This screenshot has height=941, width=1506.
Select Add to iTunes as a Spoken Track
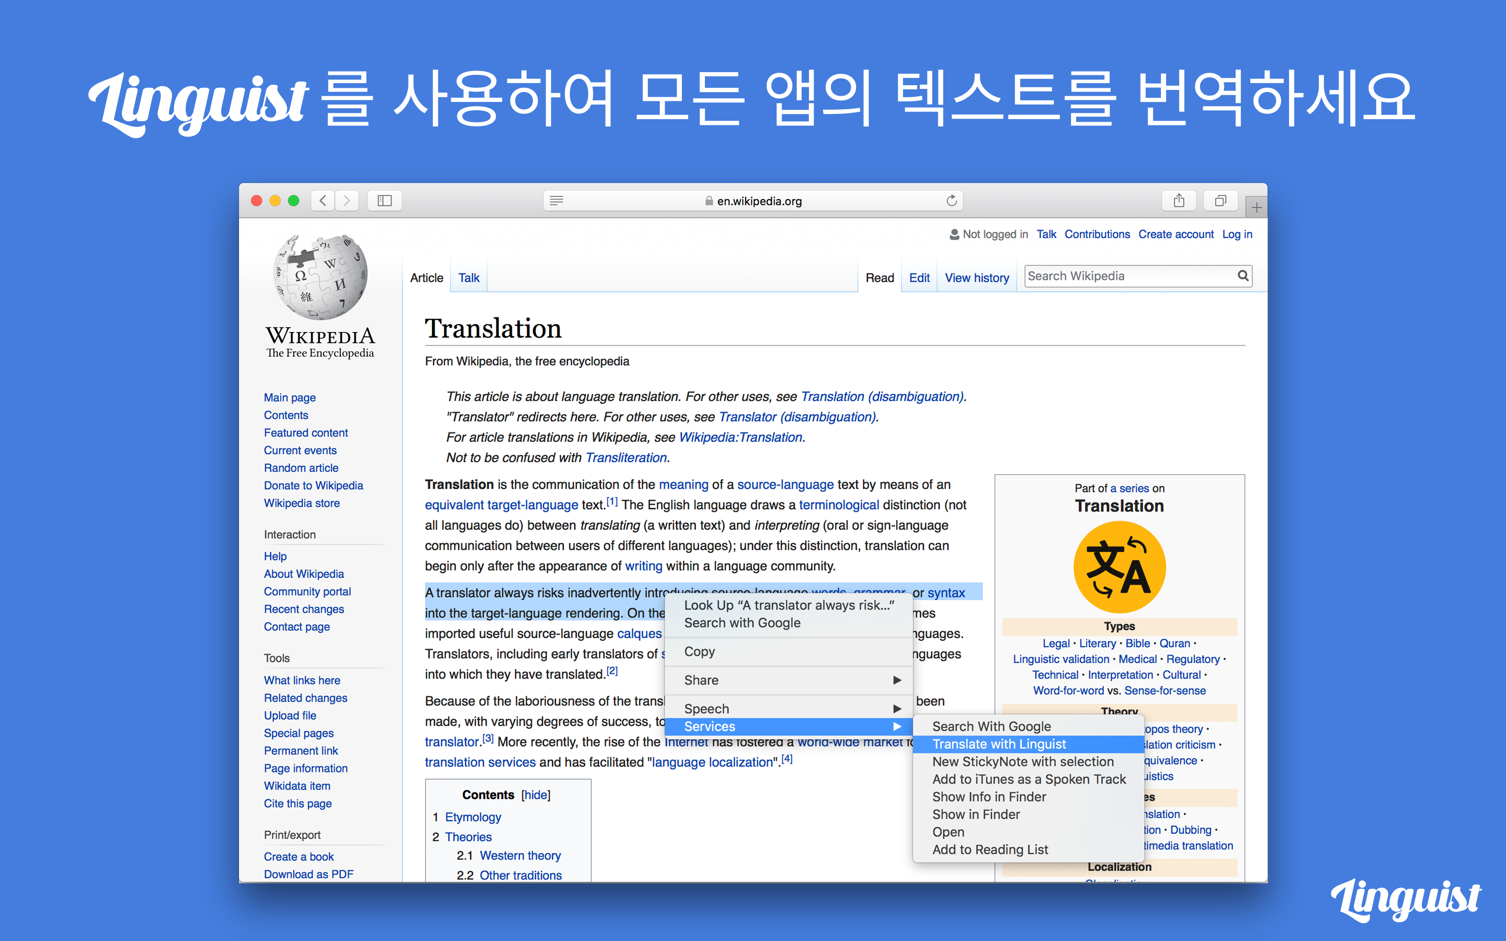click(1028, 779)
